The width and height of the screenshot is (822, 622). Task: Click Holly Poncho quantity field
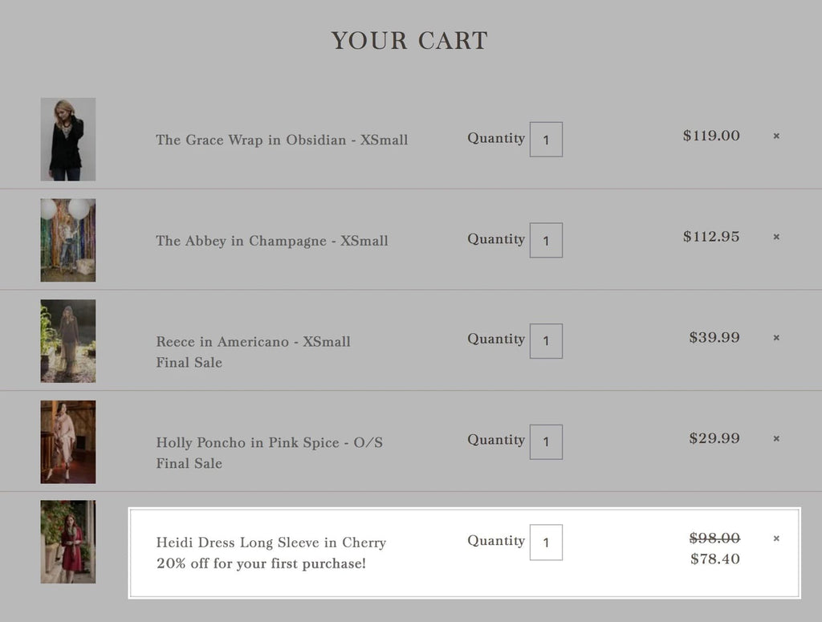(x=546, y=442)
